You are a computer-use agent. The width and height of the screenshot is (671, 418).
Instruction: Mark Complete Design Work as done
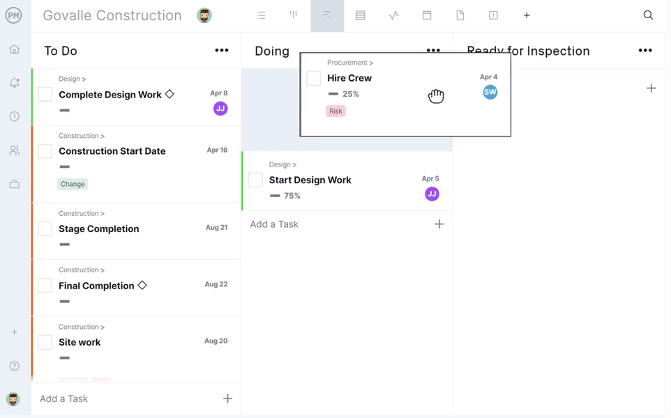click(45, 94)
